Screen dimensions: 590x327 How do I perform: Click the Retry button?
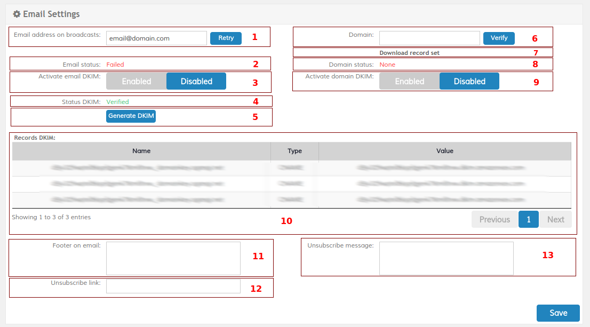226,38
